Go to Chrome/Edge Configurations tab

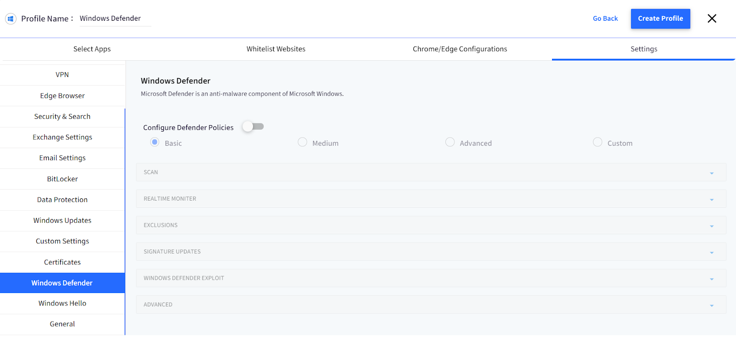tap(460, 49)
